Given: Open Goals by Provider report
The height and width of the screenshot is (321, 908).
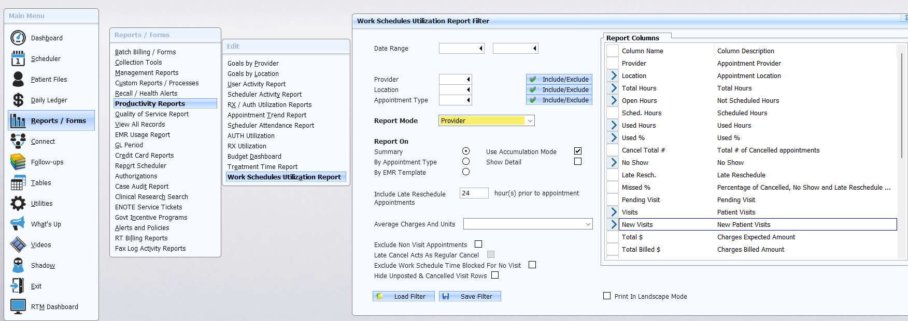Looking at the screenshot, I should (253, 63).
